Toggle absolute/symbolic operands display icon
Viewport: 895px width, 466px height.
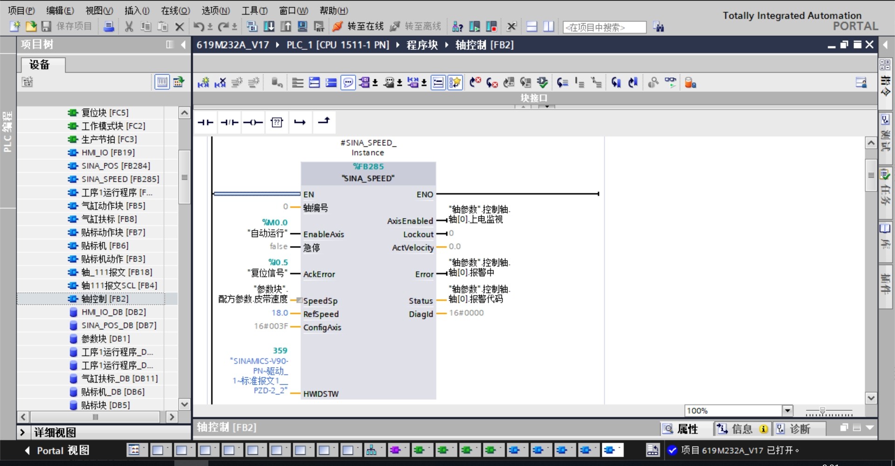point(365,83)
